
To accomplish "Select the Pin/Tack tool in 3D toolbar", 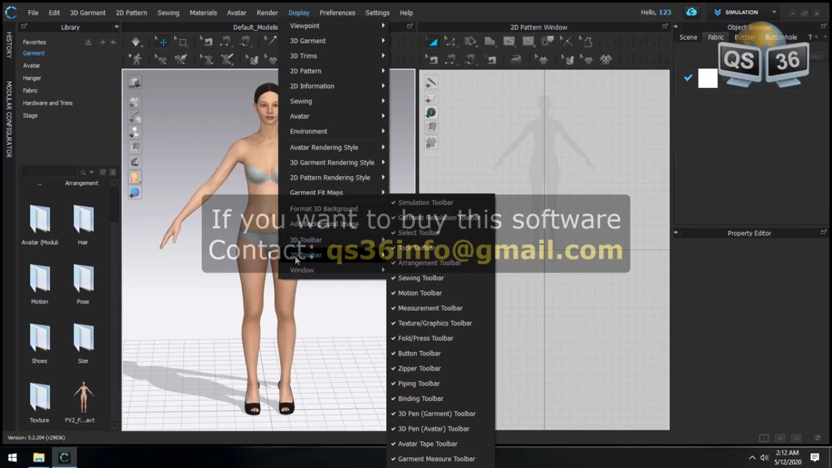I will tap(270, 41).
